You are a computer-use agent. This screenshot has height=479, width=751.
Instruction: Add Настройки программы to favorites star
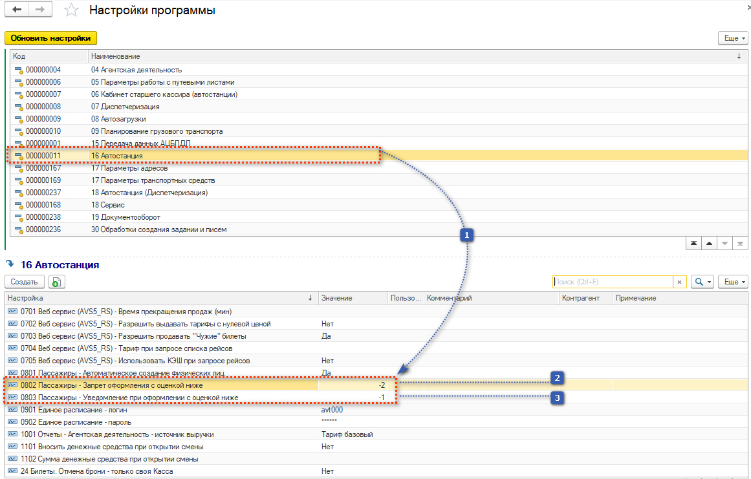click(x=72, y=11)
